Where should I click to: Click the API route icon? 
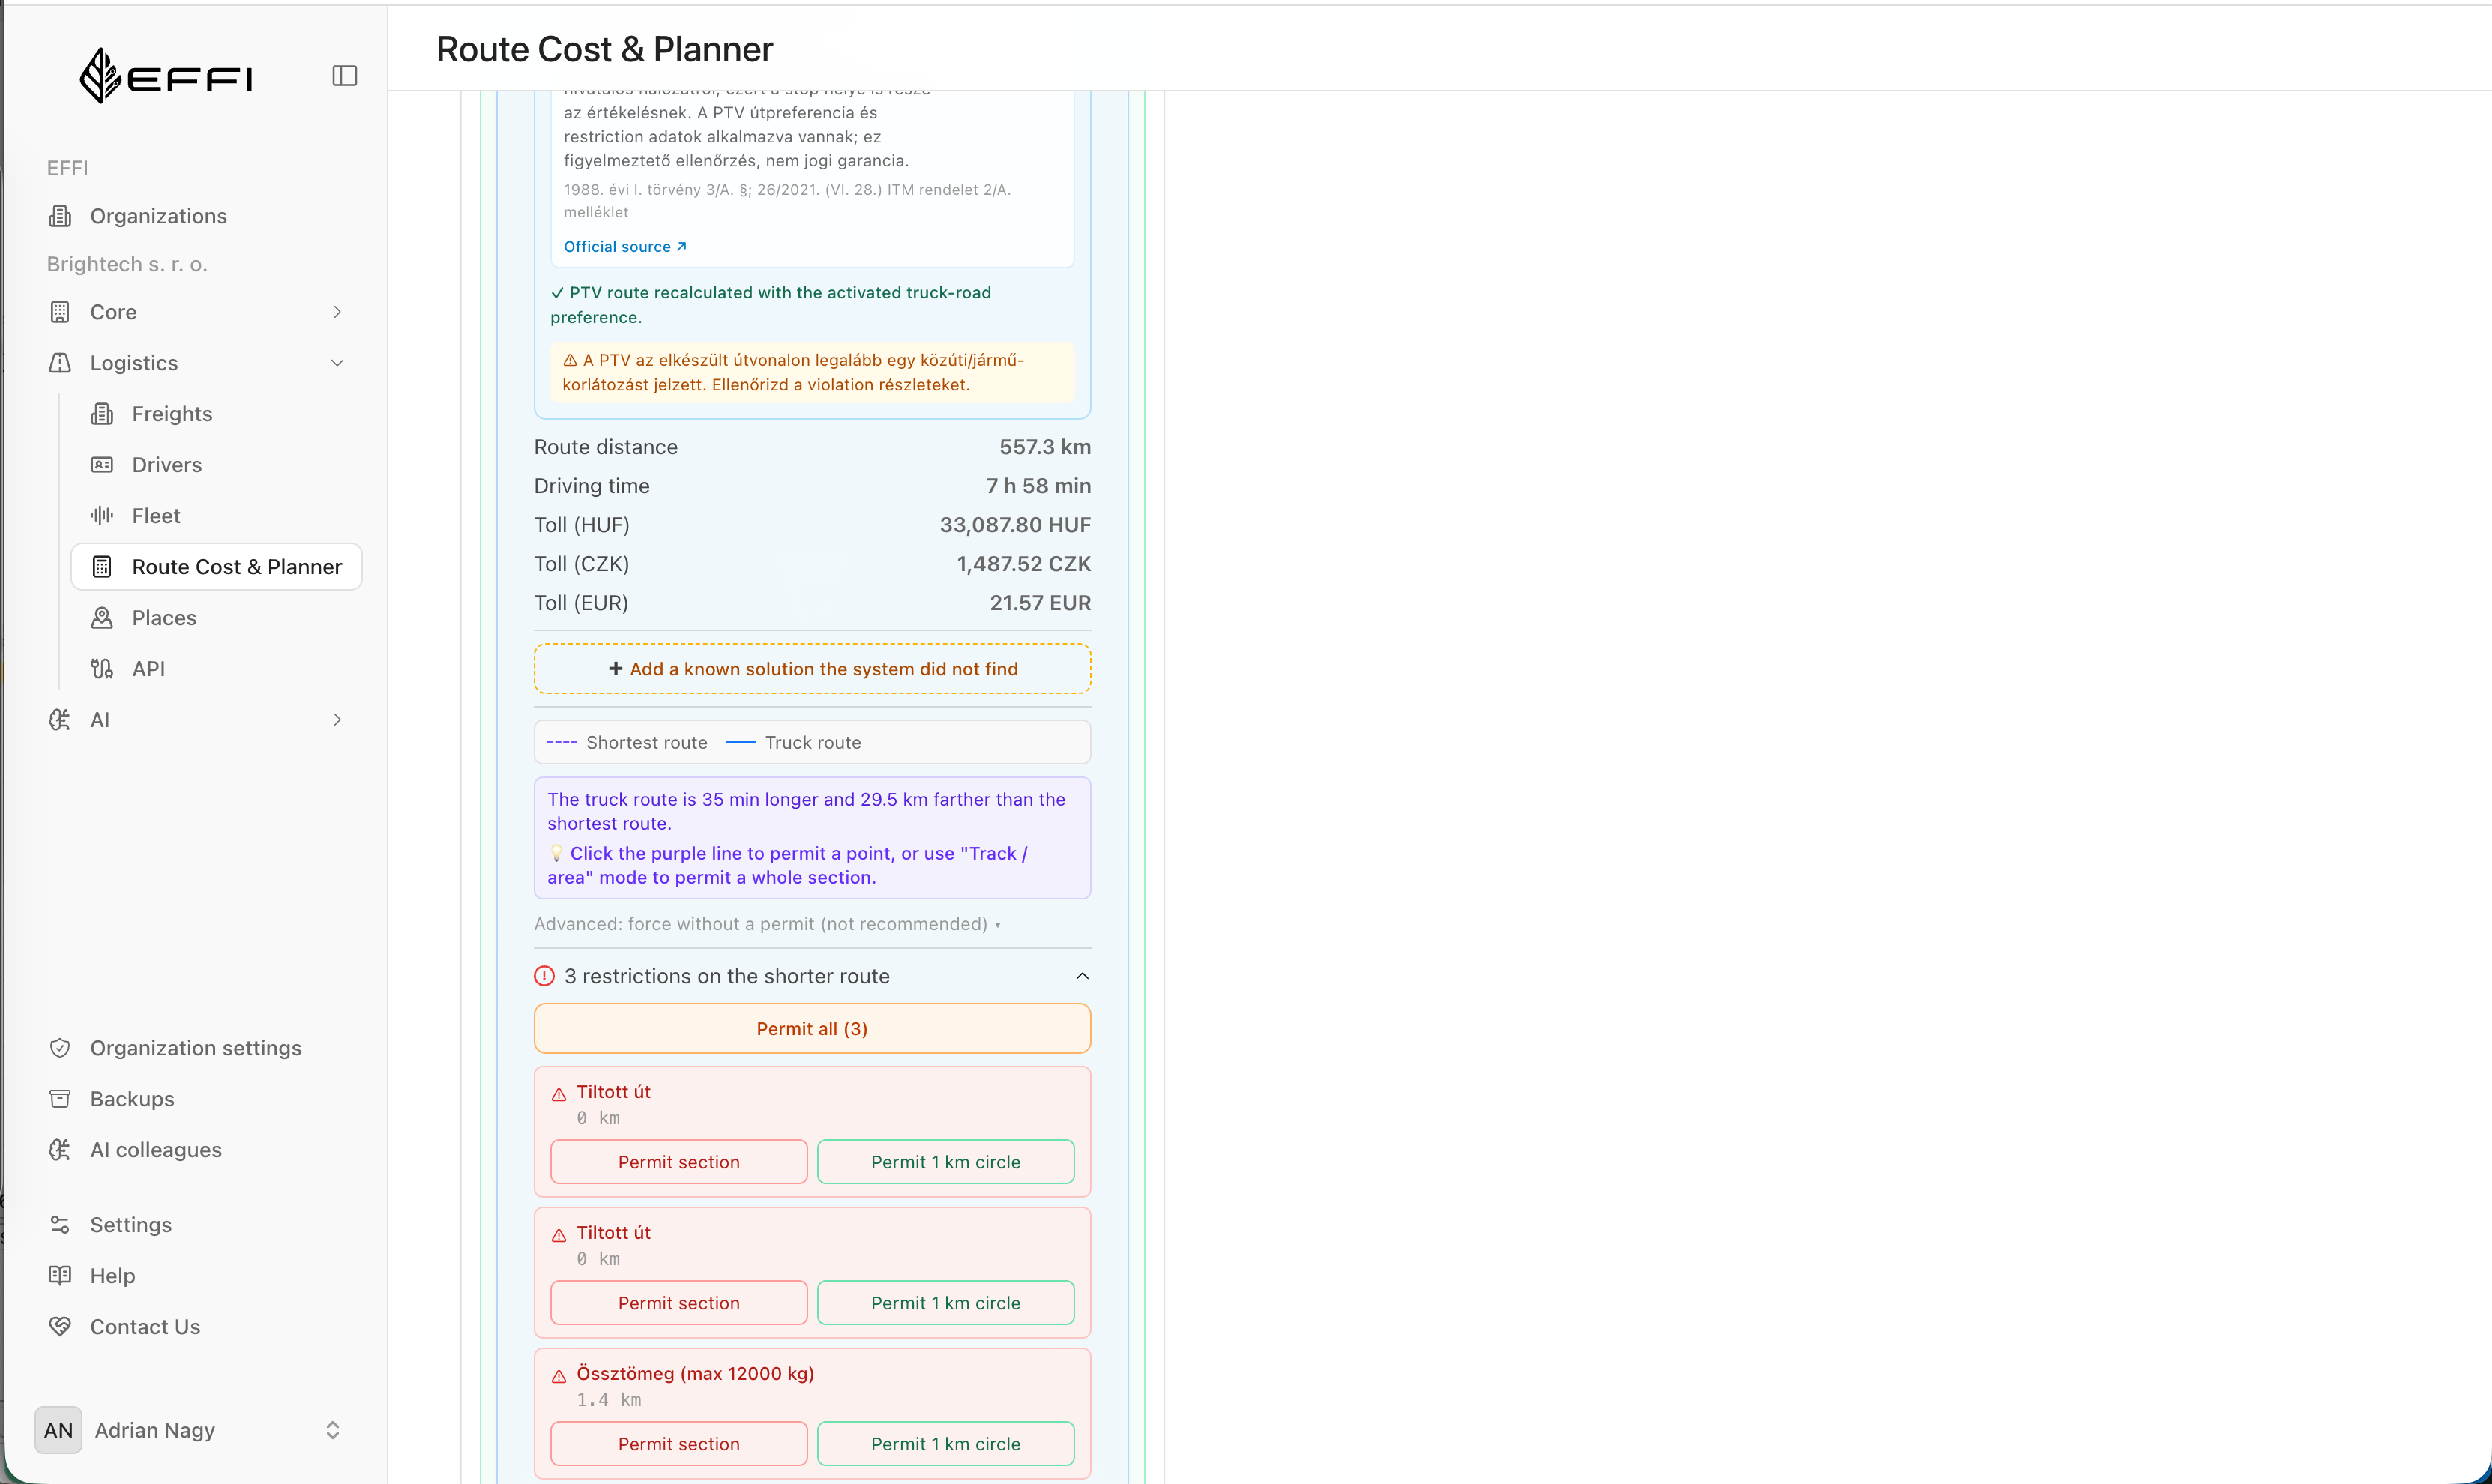[x=102, y=669]
